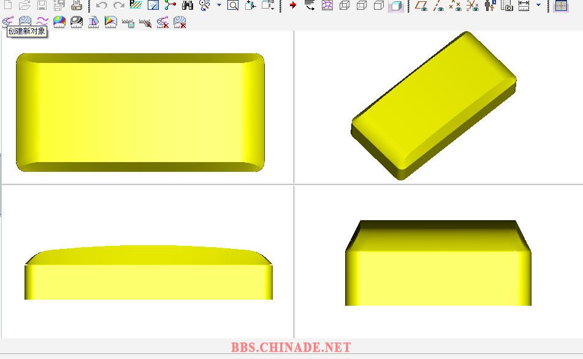Click the measure distance ruler icon
The width and height of the screenshot is (583, 359).
click(x=524, y=6)
